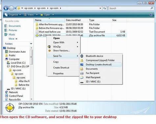156x124 pixels.
Task: Select Control Panel in folder tree
Action: (x=14, y=96)
